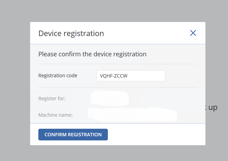Click the Registration code input field
The image size is (228, 161).
pyautogui.click(x=131, y=76)
